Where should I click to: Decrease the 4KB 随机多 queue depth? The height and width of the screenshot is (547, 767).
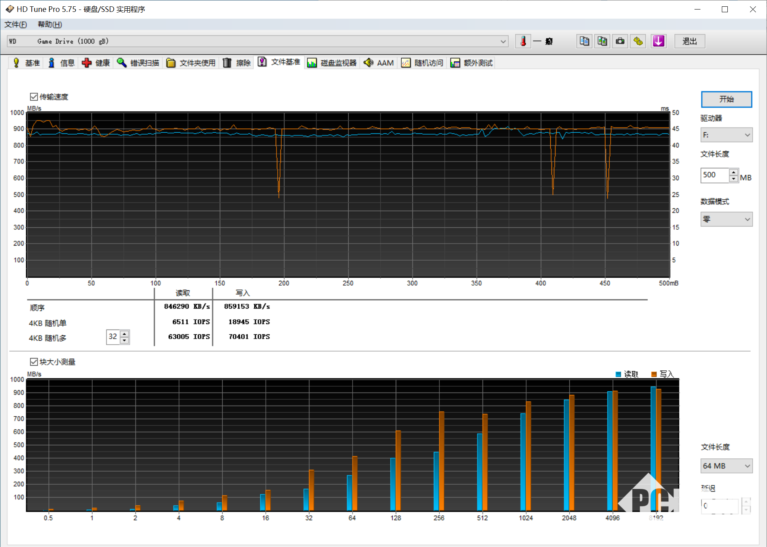point(124,341)
